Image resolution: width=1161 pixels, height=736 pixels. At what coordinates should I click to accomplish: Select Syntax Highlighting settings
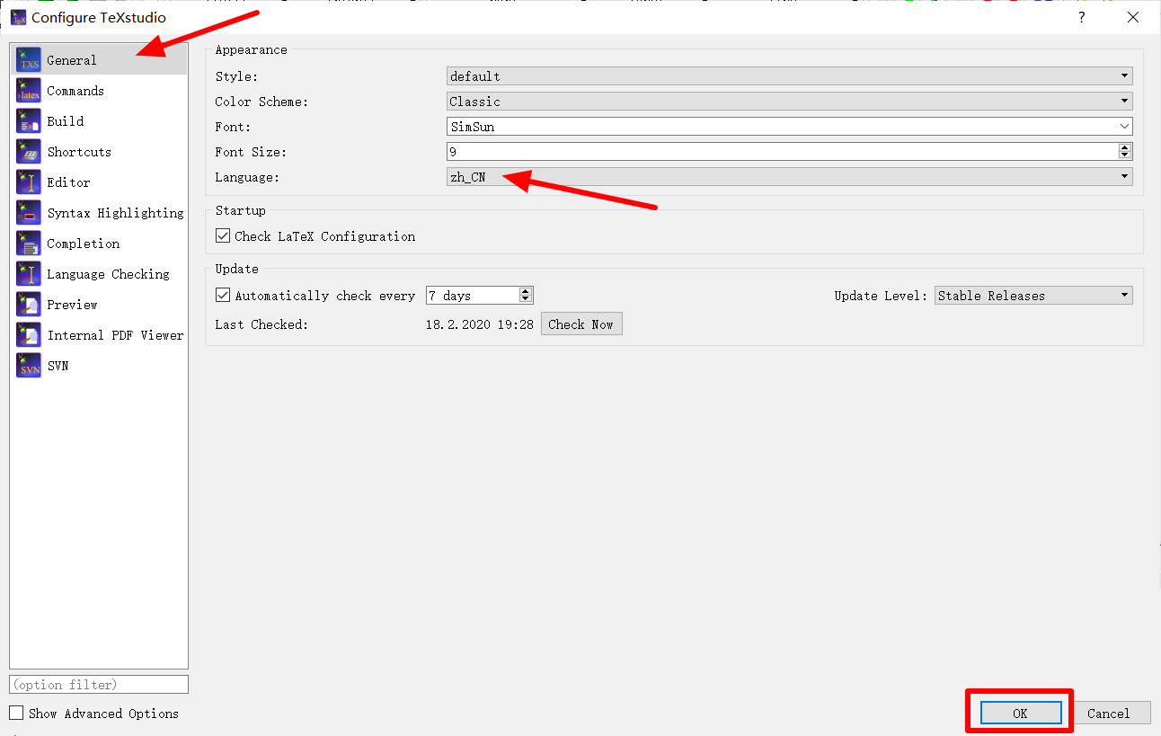(99, 213)
